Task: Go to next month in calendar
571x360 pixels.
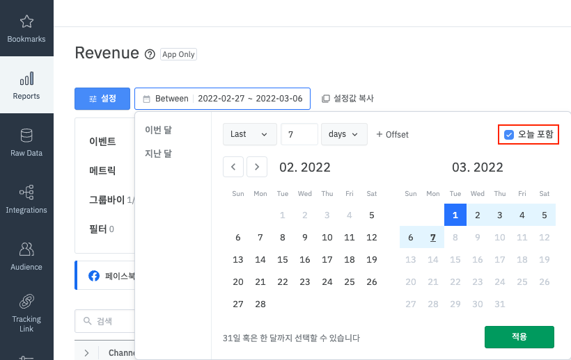Action: [x=257, y=167]
